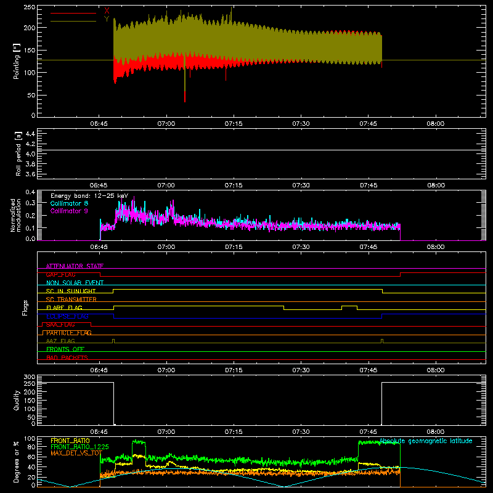493x493 pixels.
Task: Click the deep pointing dropout spike after 07:00
Action: point(185,79)
